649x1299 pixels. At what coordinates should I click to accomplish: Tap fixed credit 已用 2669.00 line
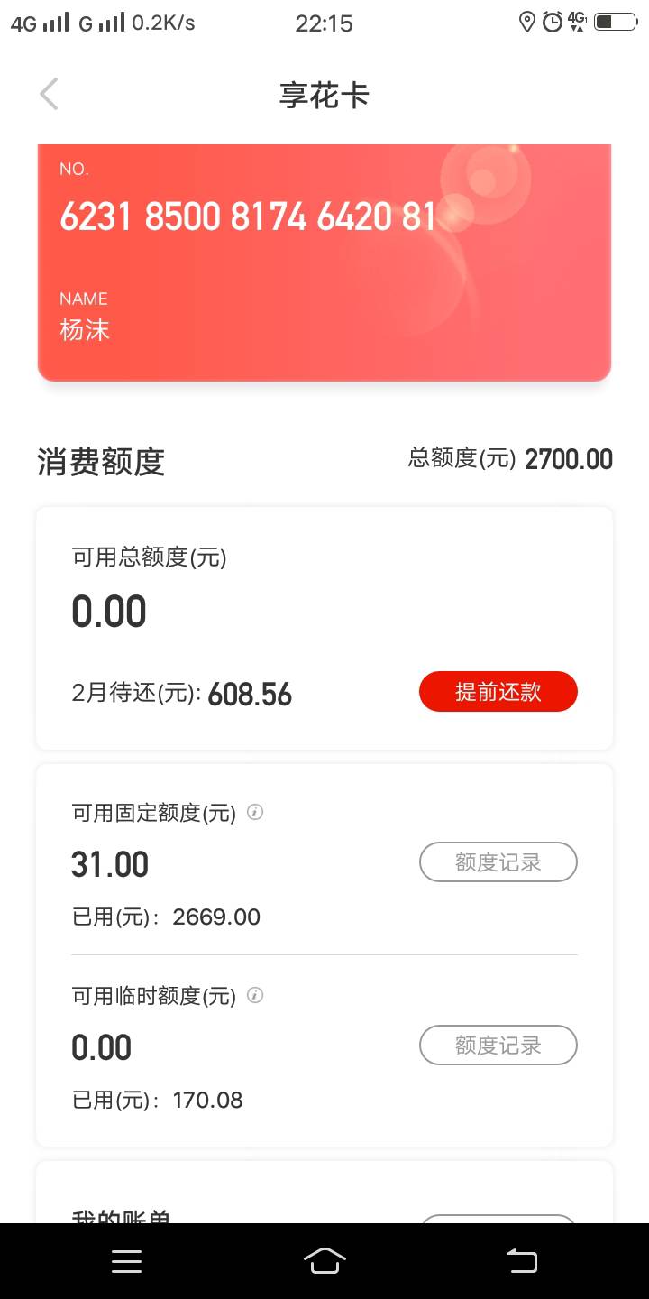point(166,917)
